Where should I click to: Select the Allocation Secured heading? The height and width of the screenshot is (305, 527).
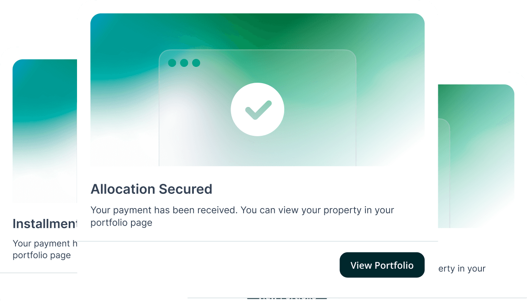(x=152, y=189)
